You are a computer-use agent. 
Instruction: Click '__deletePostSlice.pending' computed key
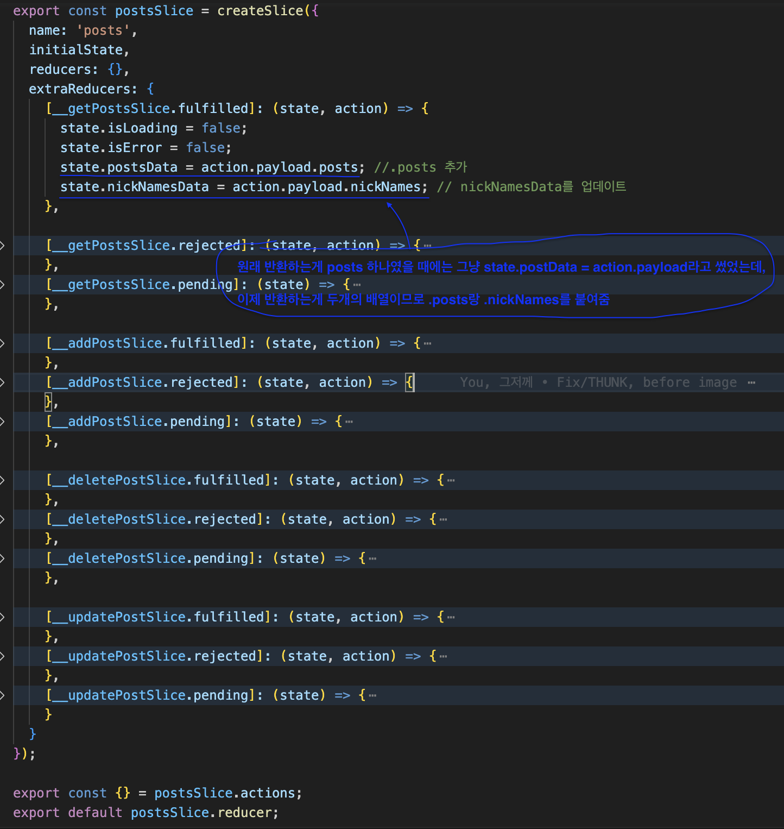tap(150, 558)
